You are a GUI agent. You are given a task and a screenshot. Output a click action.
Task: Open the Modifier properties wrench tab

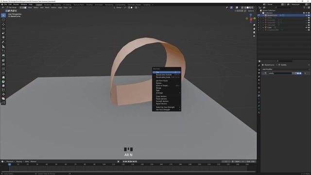[259, 96]
